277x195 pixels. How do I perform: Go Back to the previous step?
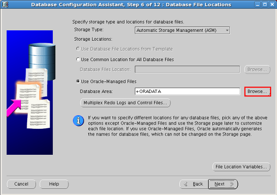click(x=194, y=184)
